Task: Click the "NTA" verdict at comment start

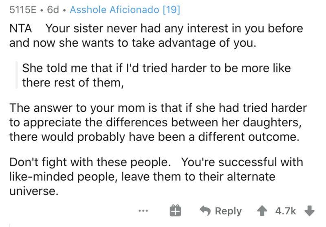Action: tap(21, 29)
